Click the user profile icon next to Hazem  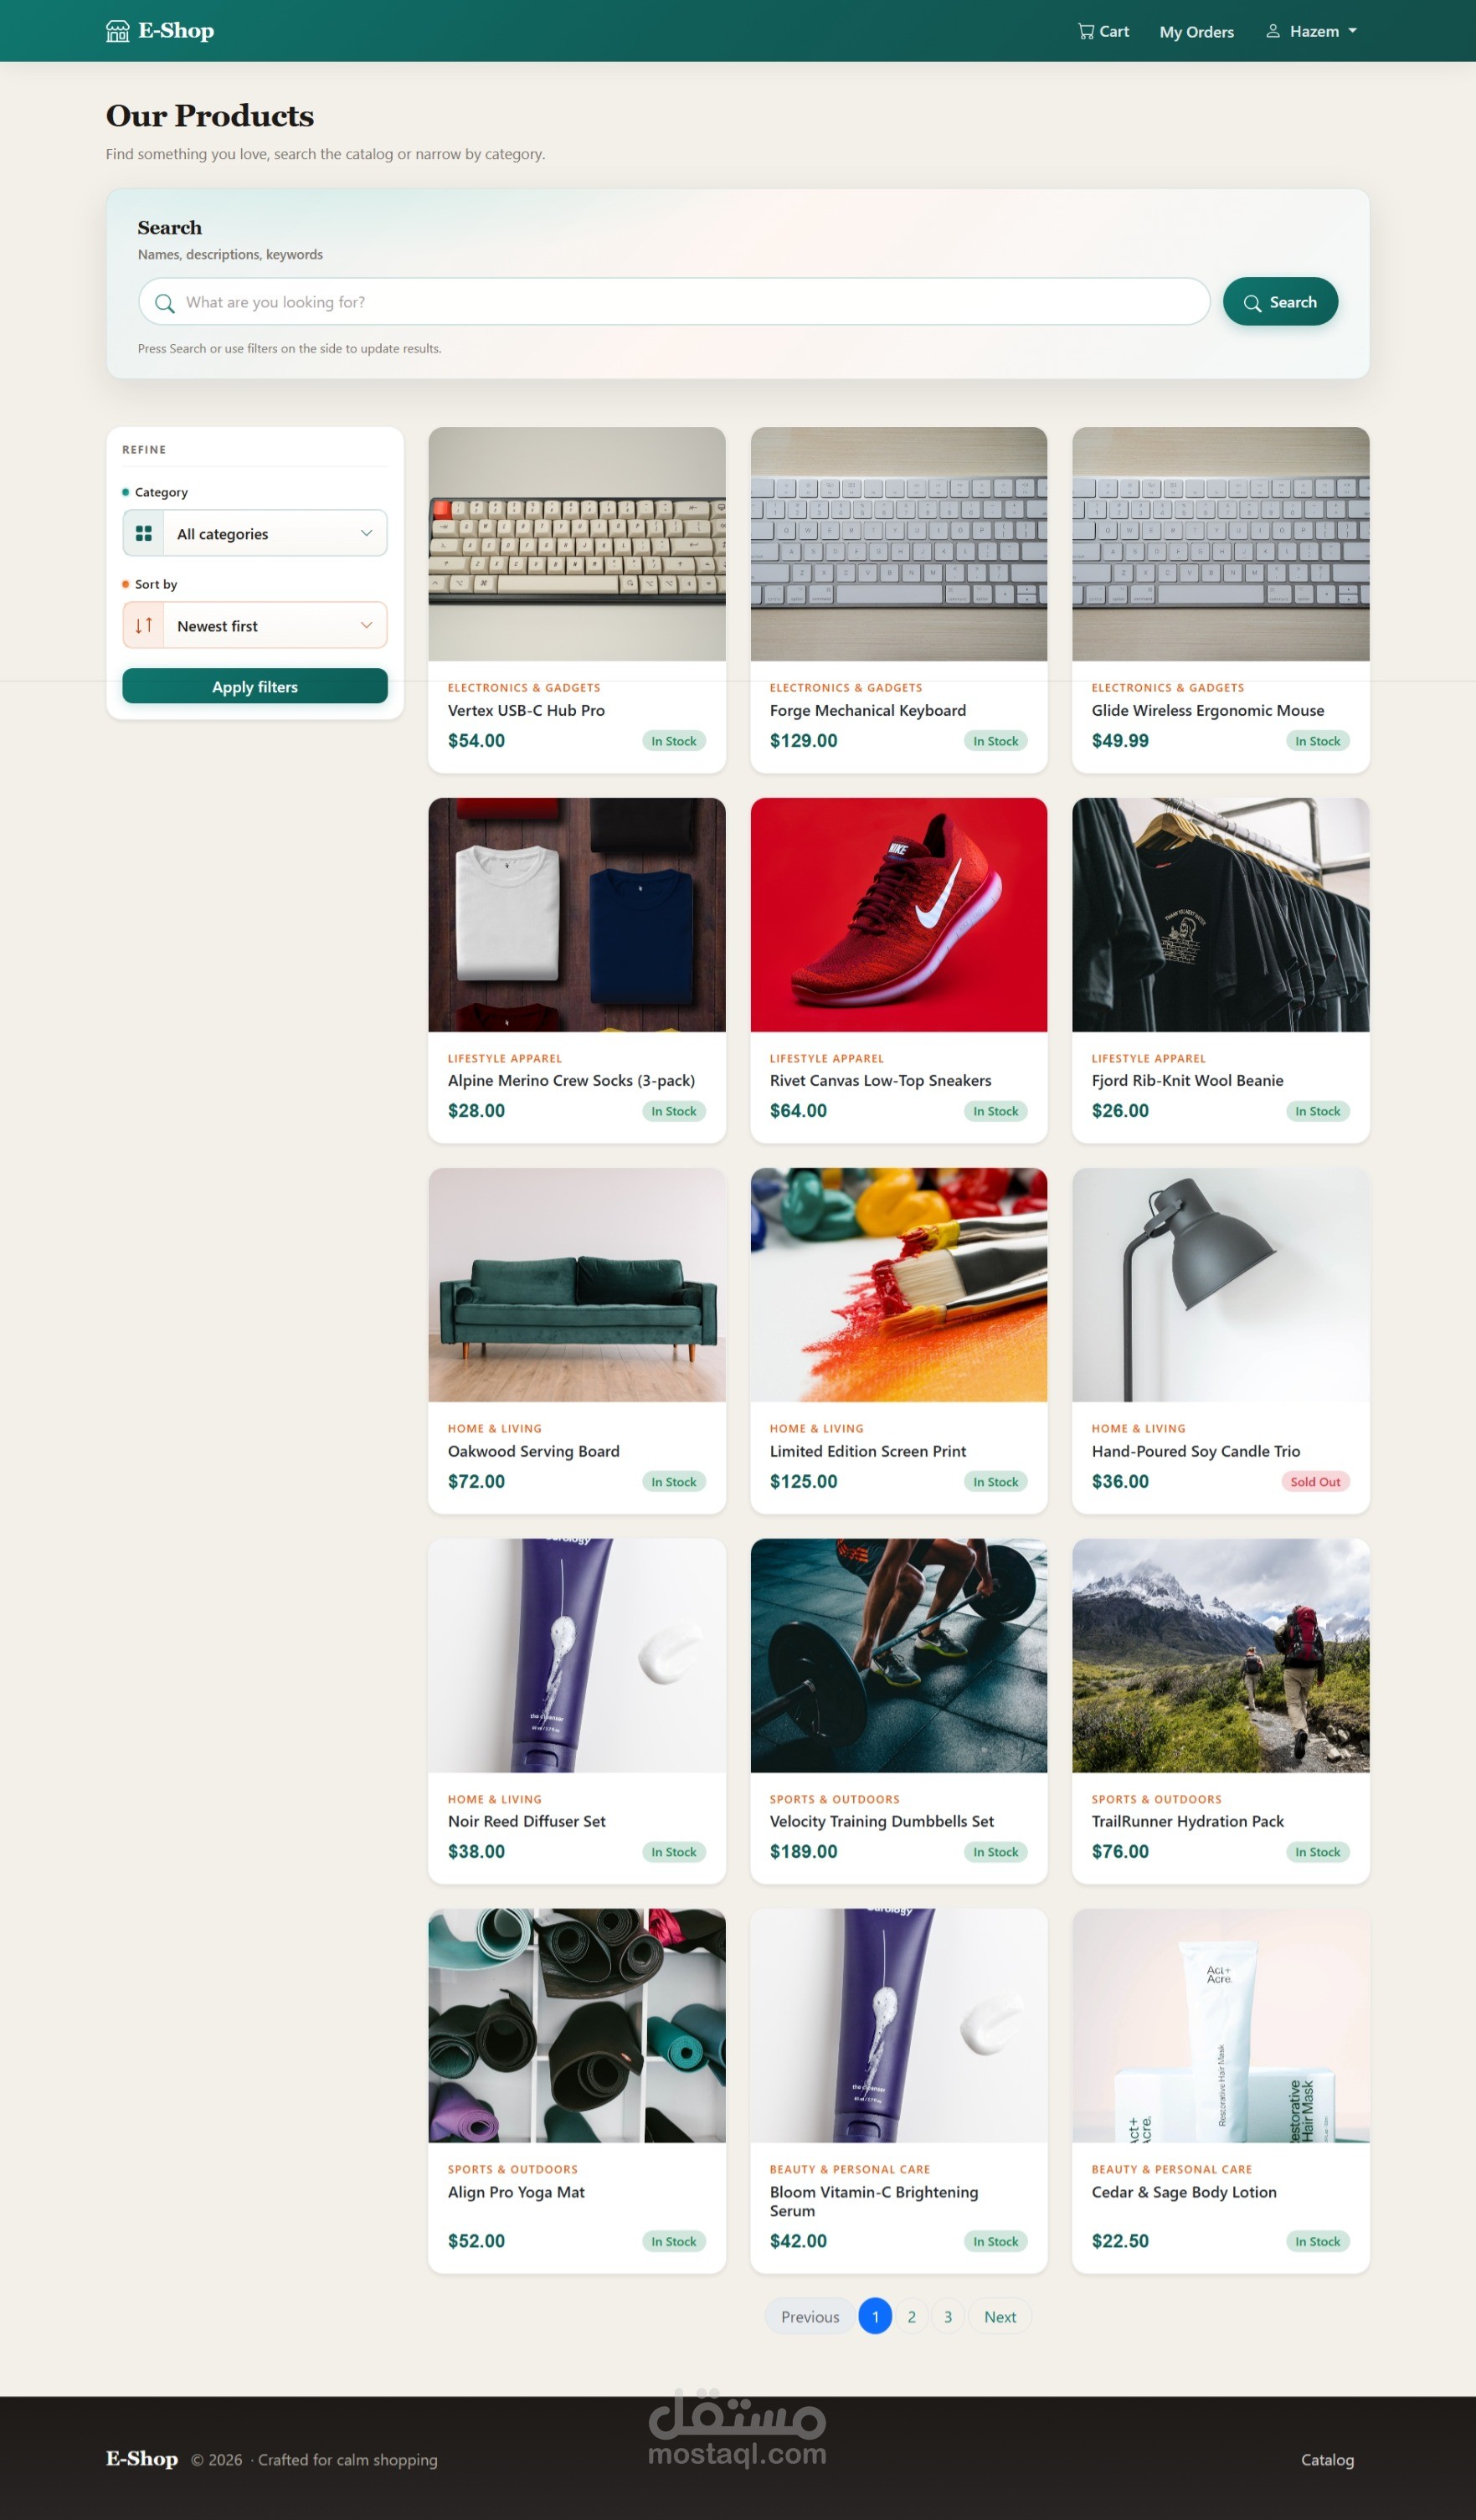coord(1273,31)
